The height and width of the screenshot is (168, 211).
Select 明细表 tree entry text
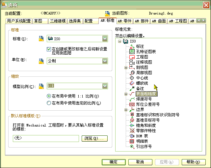pos(142,141)
